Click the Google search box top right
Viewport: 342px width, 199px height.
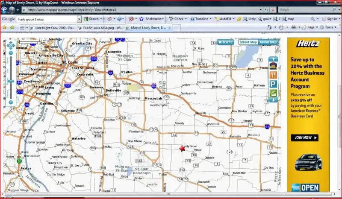pyautogui.click(x=305, y=10)
